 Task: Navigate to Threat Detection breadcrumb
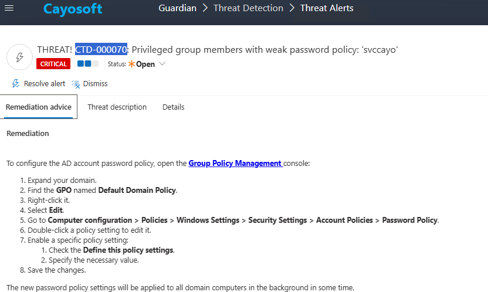tap(248, 9)
